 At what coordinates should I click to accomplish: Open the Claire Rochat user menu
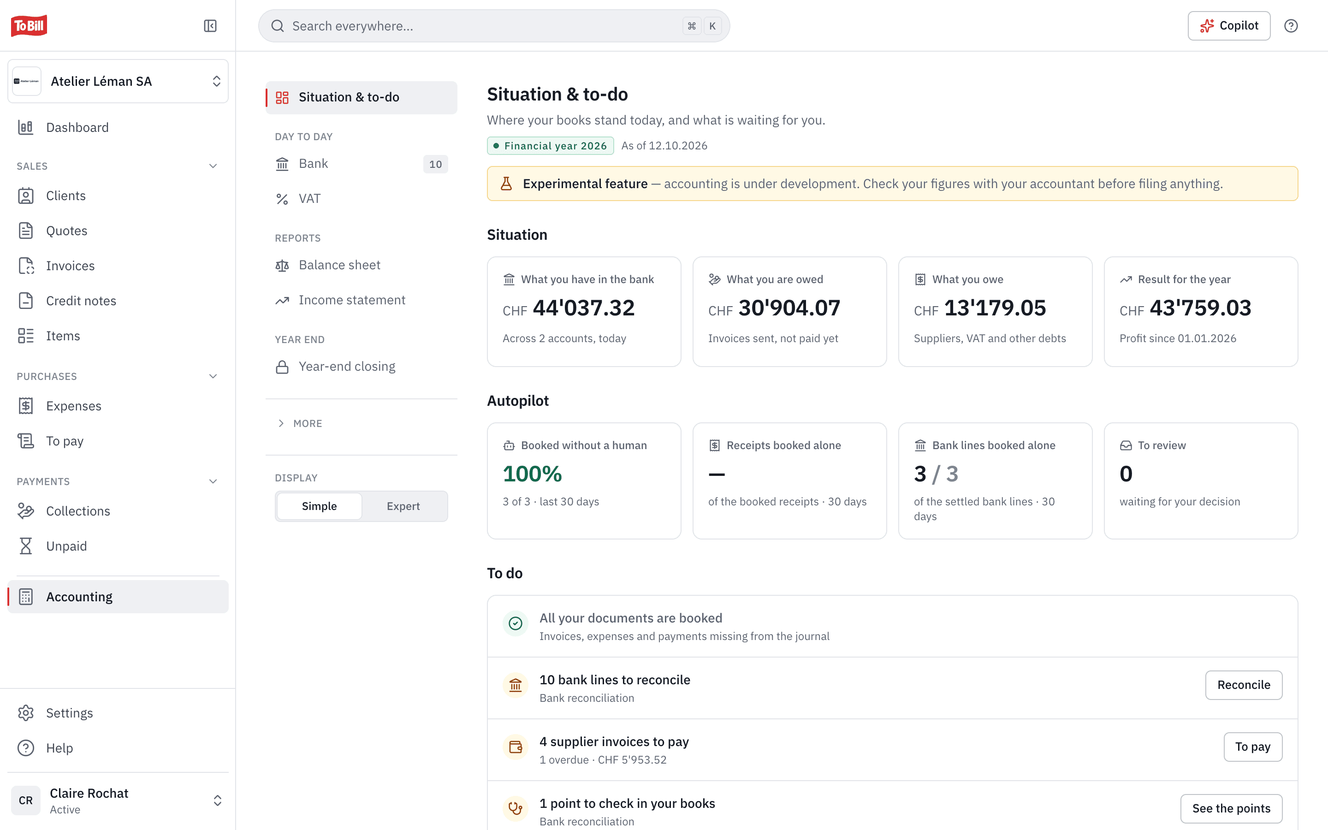(118, 800)
